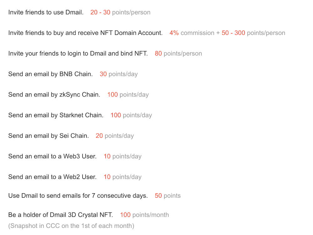Click "Use Dmail to send emails for 7 consecutive days"
Viewport: 313px width, 235px height.
(78, 196)
